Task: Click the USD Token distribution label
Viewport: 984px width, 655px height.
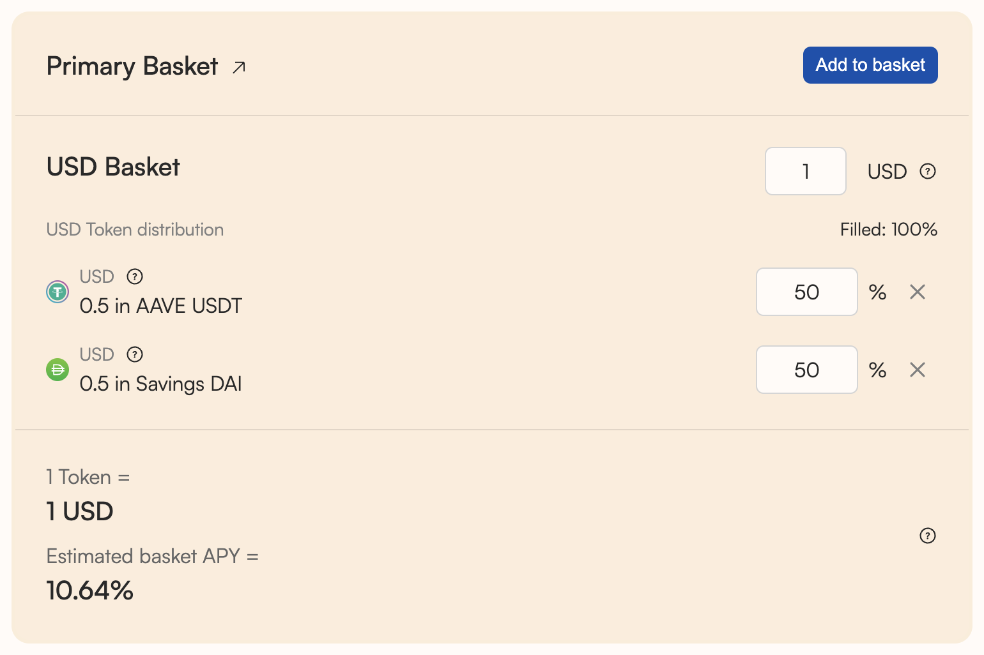Action: tap(135, 230)
